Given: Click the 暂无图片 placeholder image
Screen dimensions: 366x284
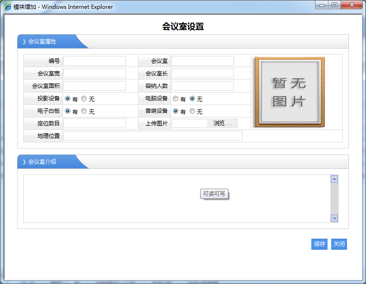Looking at the screenshot, I should point(290,92).
